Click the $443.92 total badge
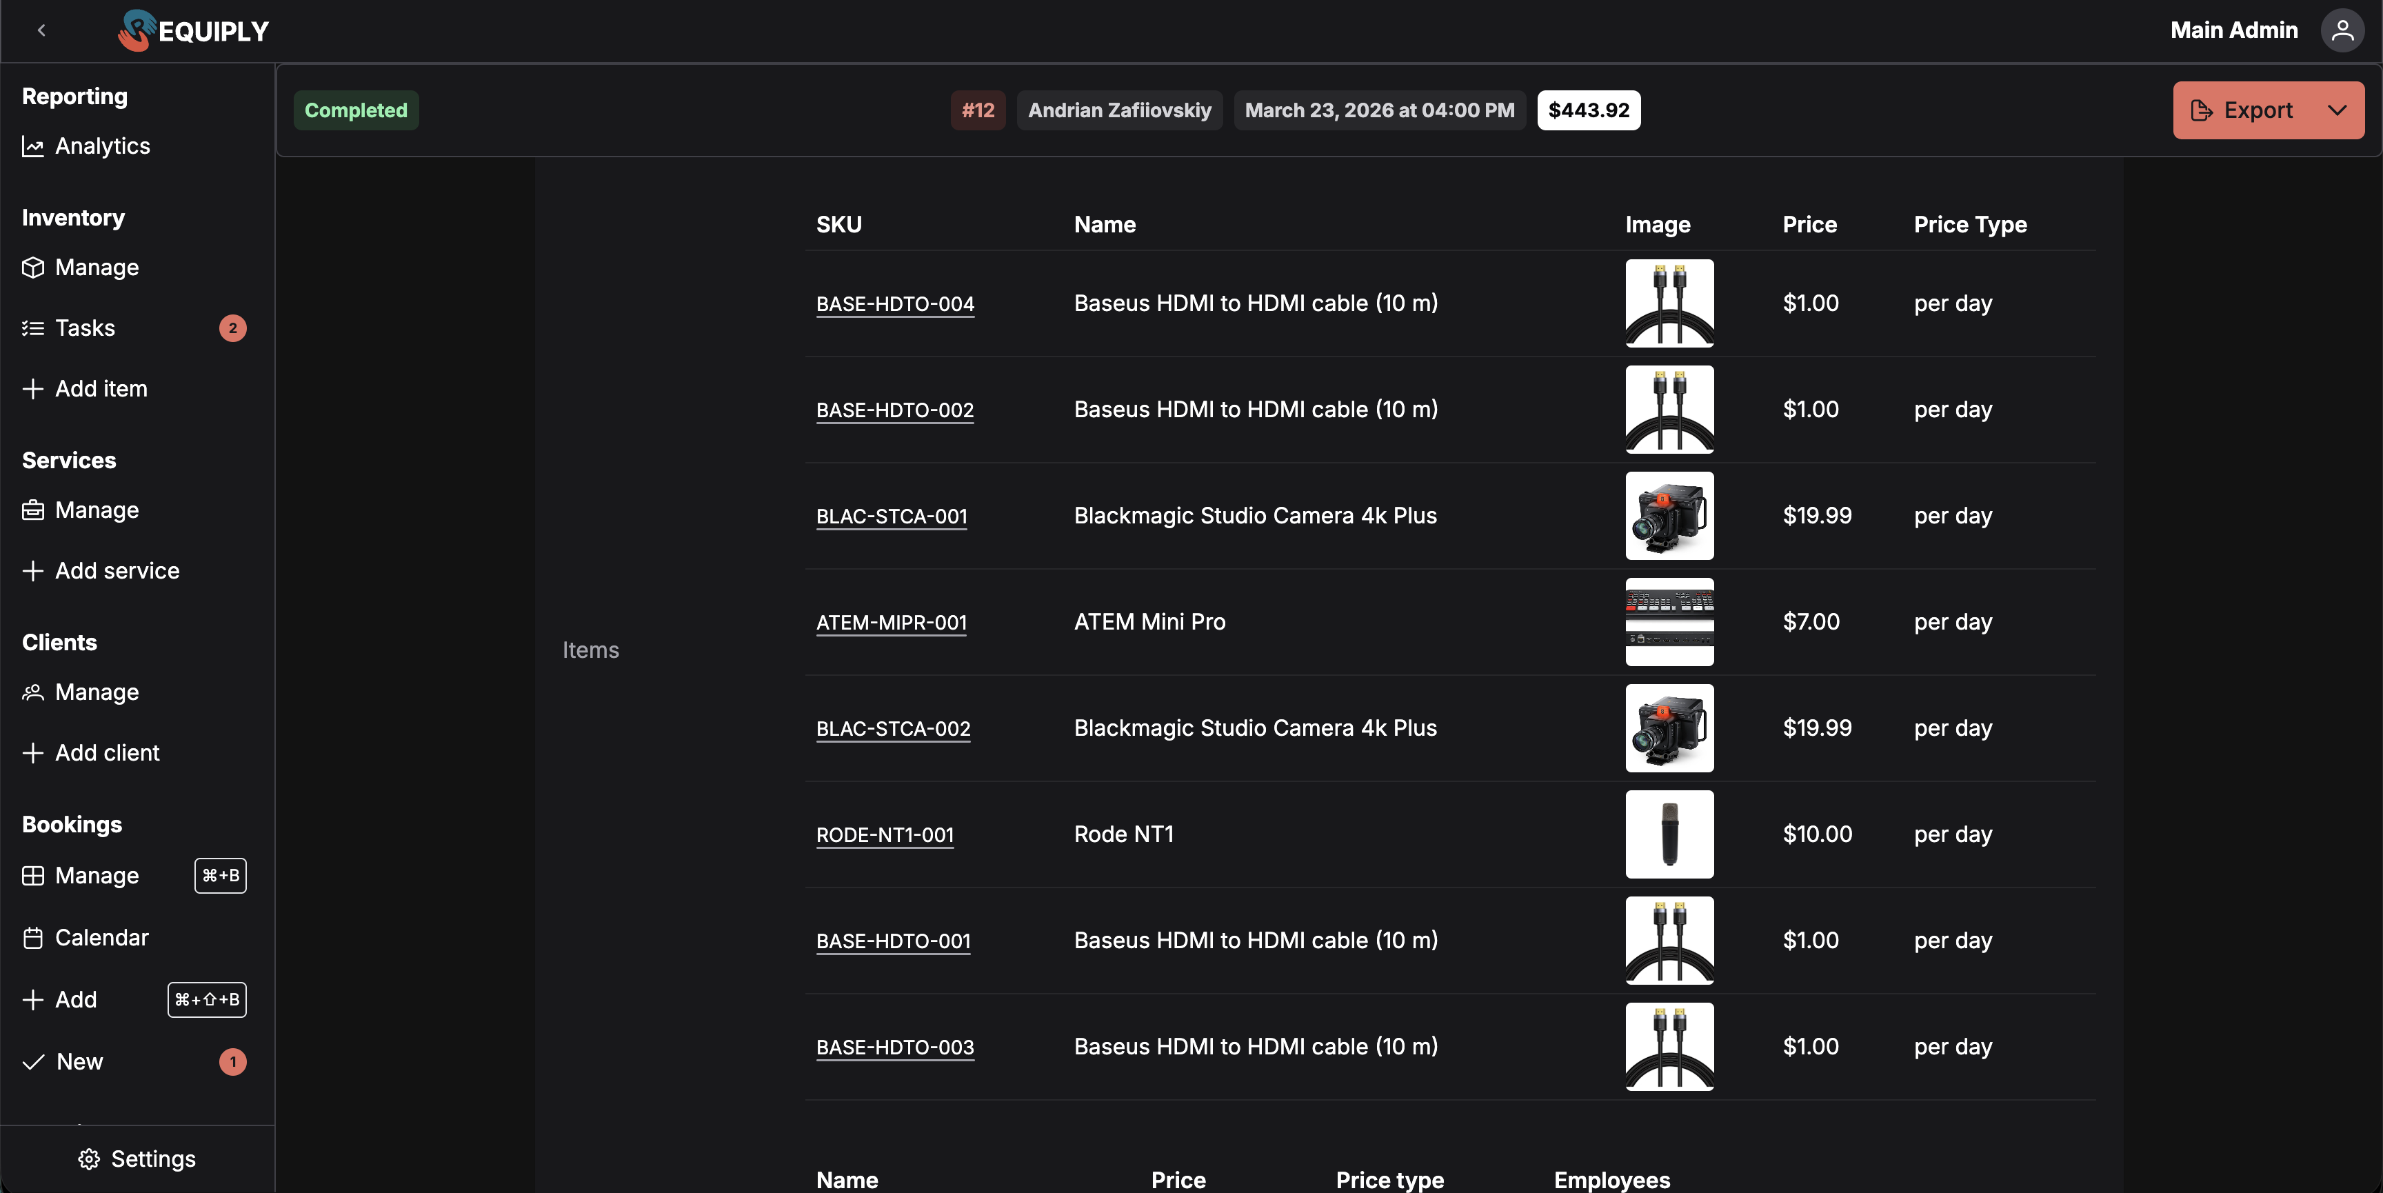2383x1193 pixels. click(1589, 110)
